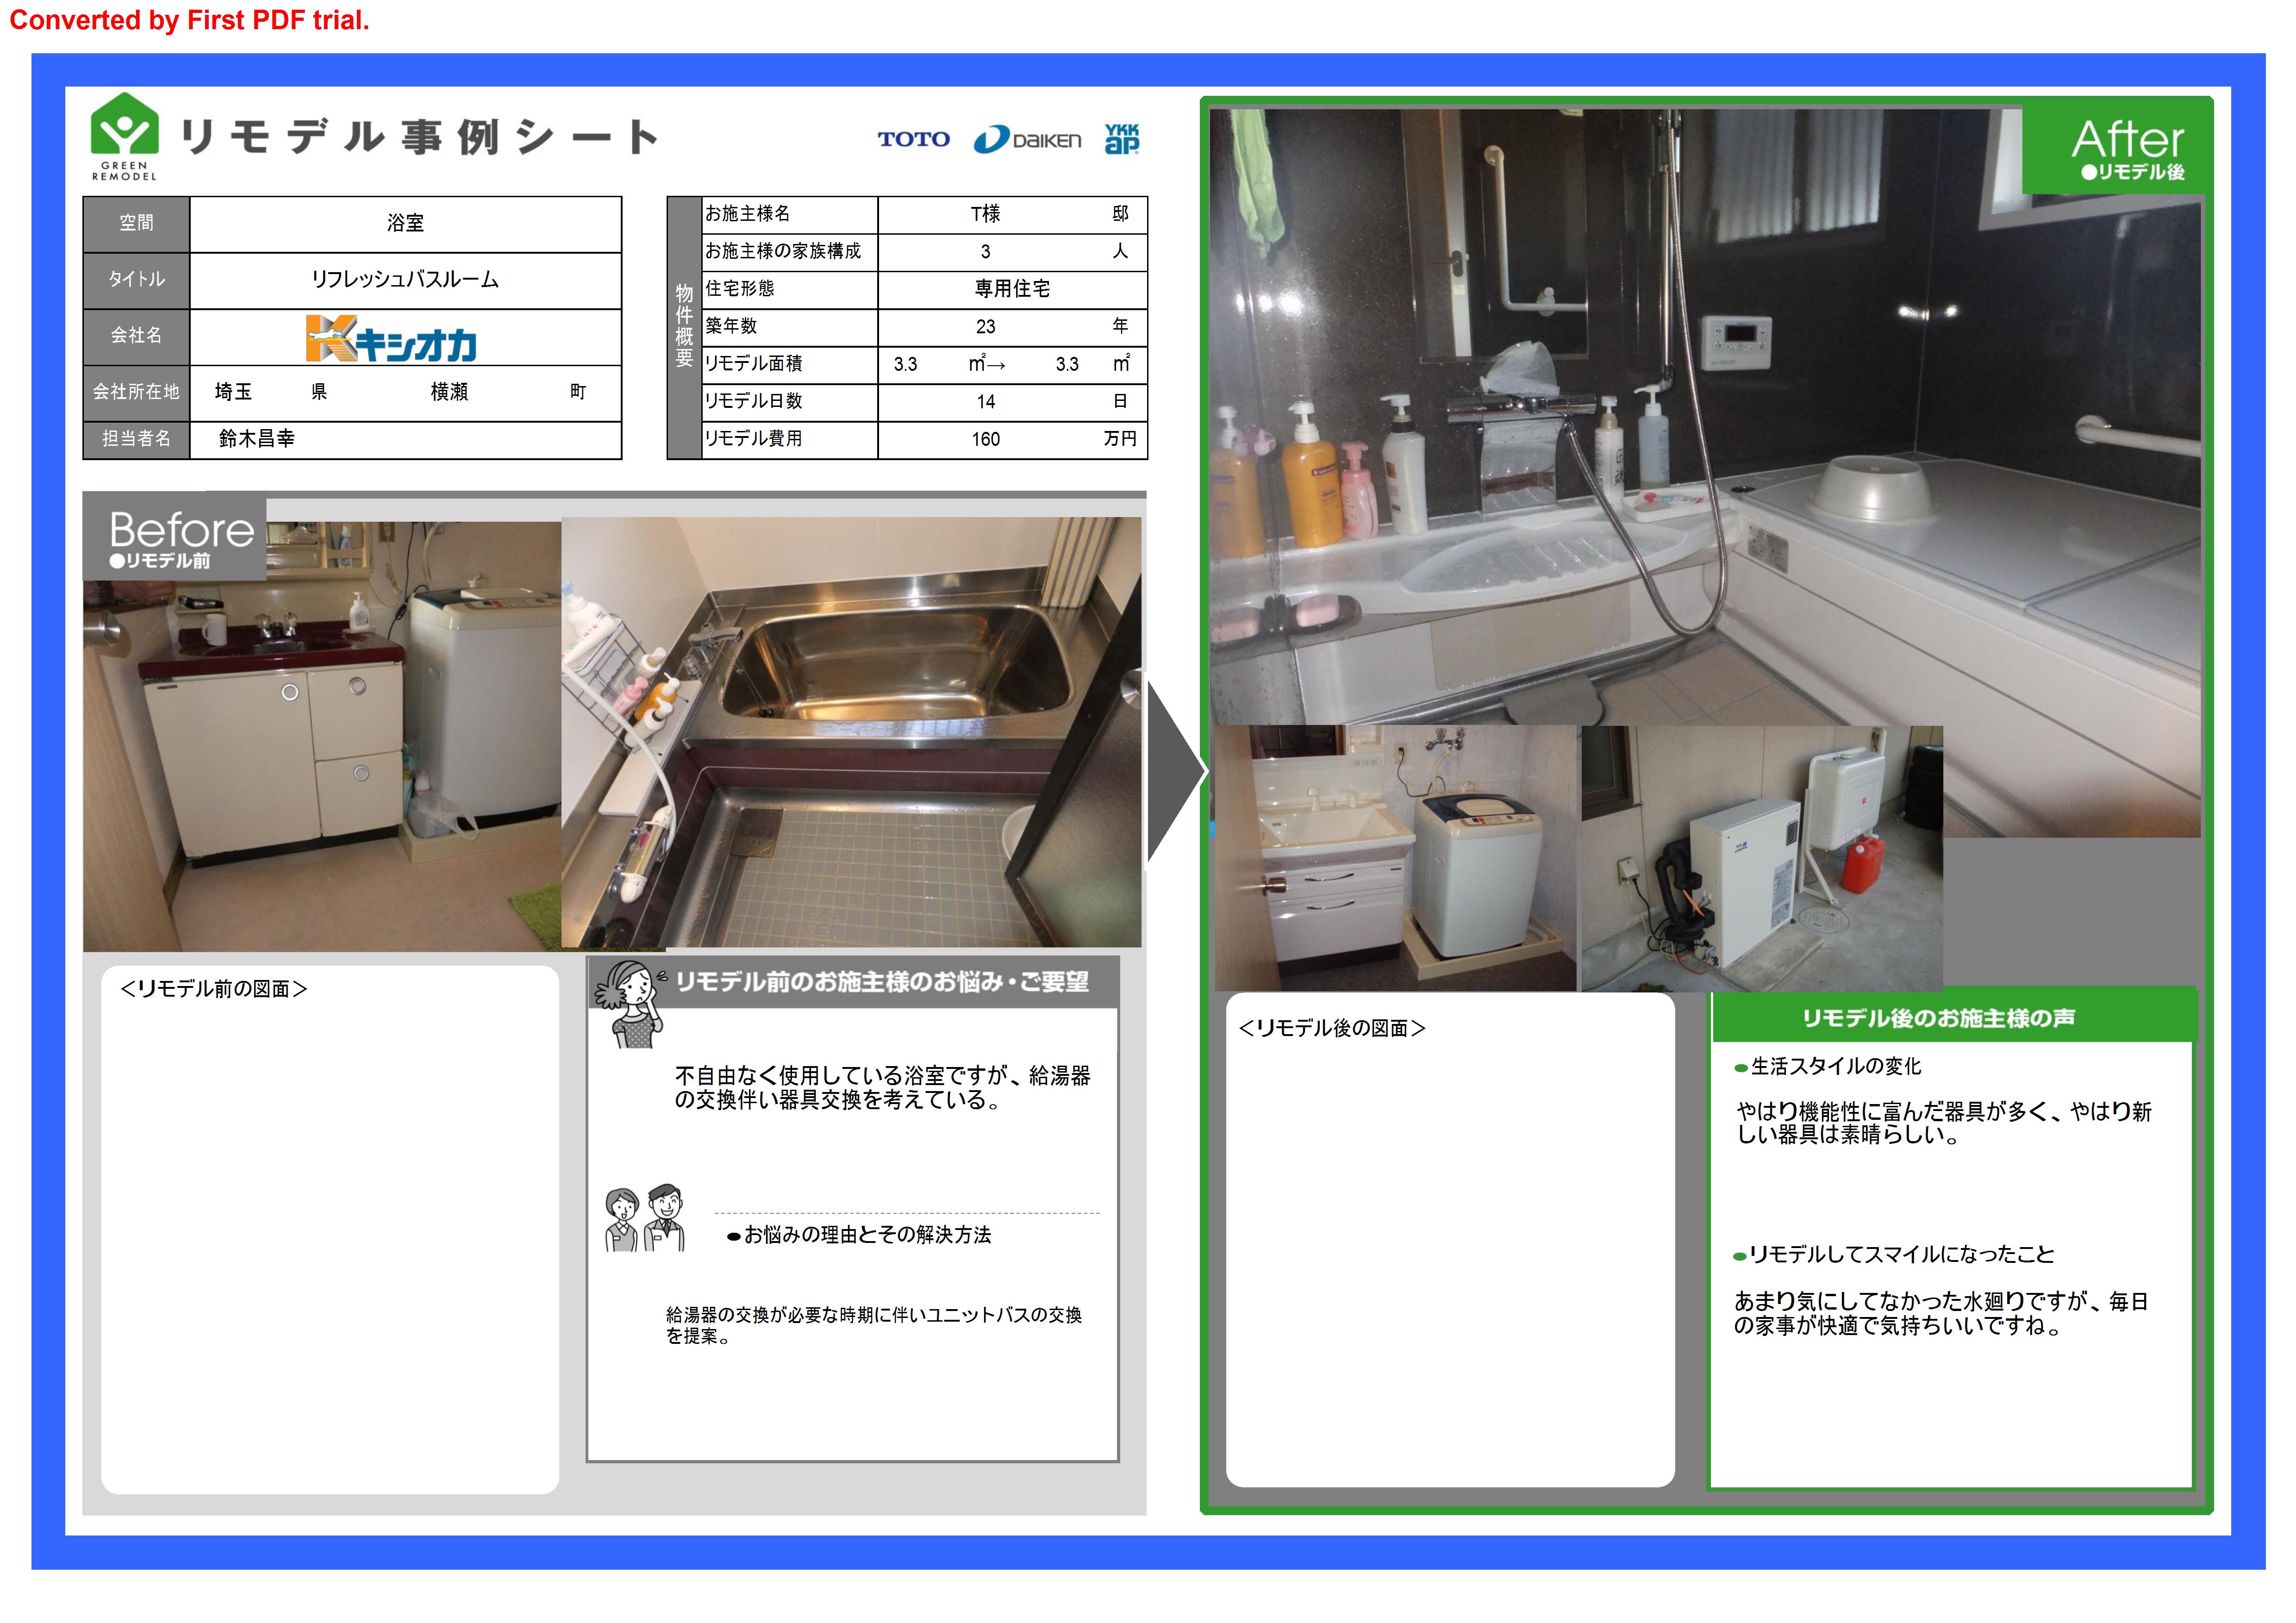Click the Kishioka company logo
2296x1623 pixels.
(x=391, y=339)
